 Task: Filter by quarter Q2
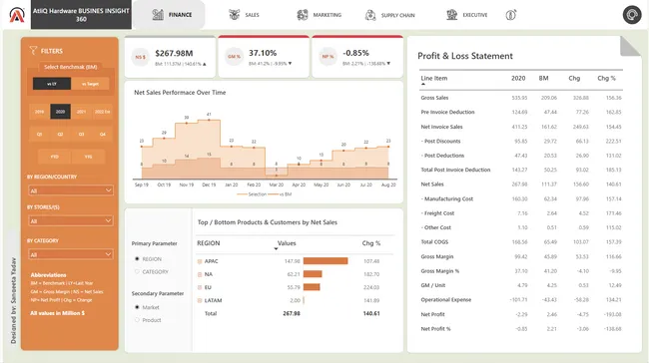coord(61,134)
